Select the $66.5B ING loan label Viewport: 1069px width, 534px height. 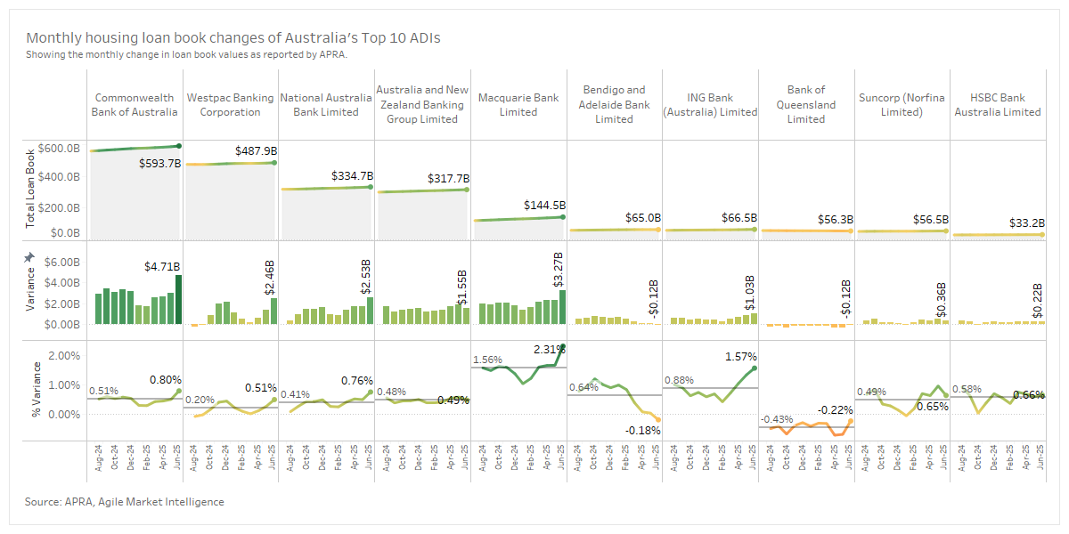click(739, 217)
